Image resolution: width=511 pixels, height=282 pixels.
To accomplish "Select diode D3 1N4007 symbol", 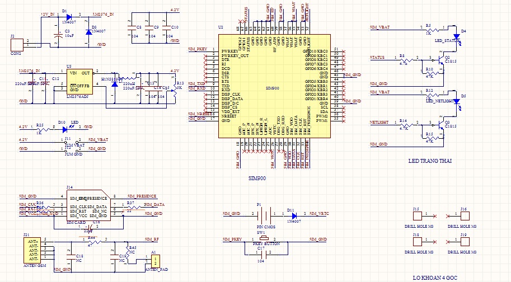I will [88, 32].
